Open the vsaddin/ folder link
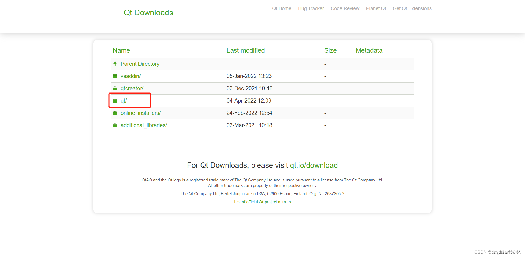Viewport: 525px width, 257px height. tap(131, 76)
